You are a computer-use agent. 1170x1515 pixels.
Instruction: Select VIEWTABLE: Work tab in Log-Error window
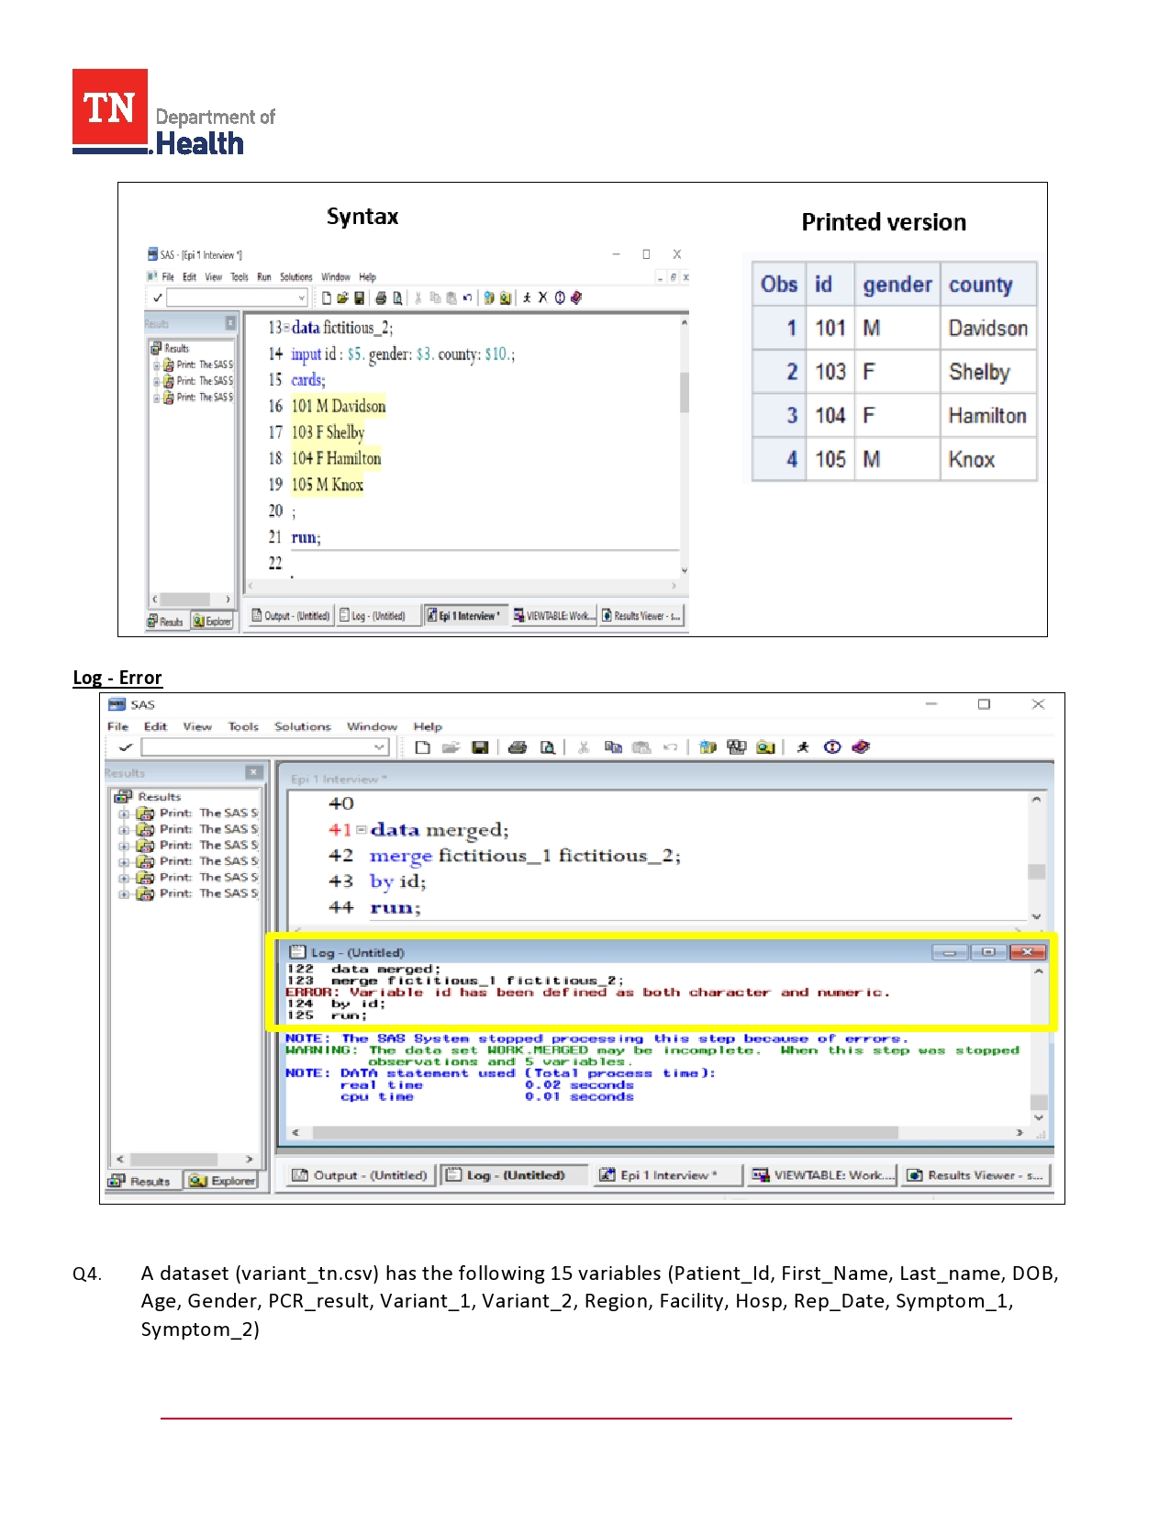[x=823, y=1175]
